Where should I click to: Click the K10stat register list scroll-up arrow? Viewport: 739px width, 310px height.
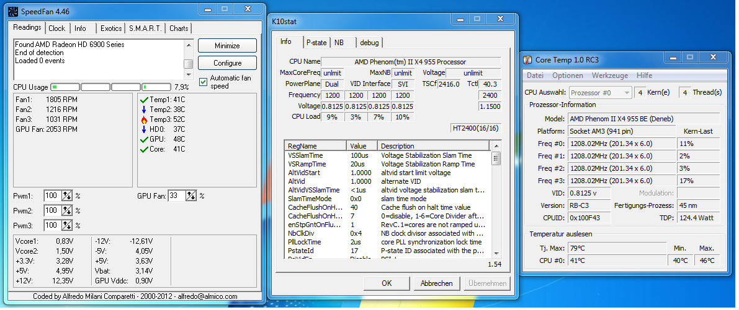tap(496, 145)
